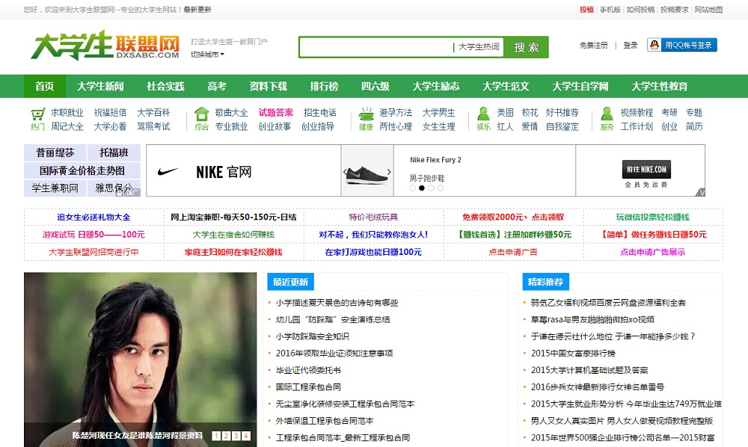Image resolution: width=748 pixels, height=447 pixels.
Task: Click the 综合 house icon
Action: pyautogui.click(x=202, y=114)
